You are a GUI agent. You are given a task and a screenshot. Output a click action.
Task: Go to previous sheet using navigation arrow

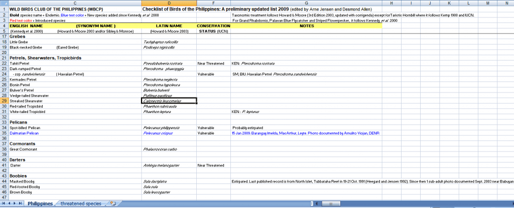10,203
